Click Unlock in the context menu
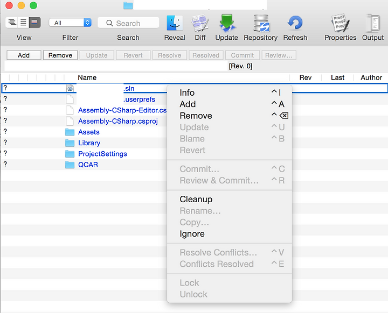 point(230,294)
